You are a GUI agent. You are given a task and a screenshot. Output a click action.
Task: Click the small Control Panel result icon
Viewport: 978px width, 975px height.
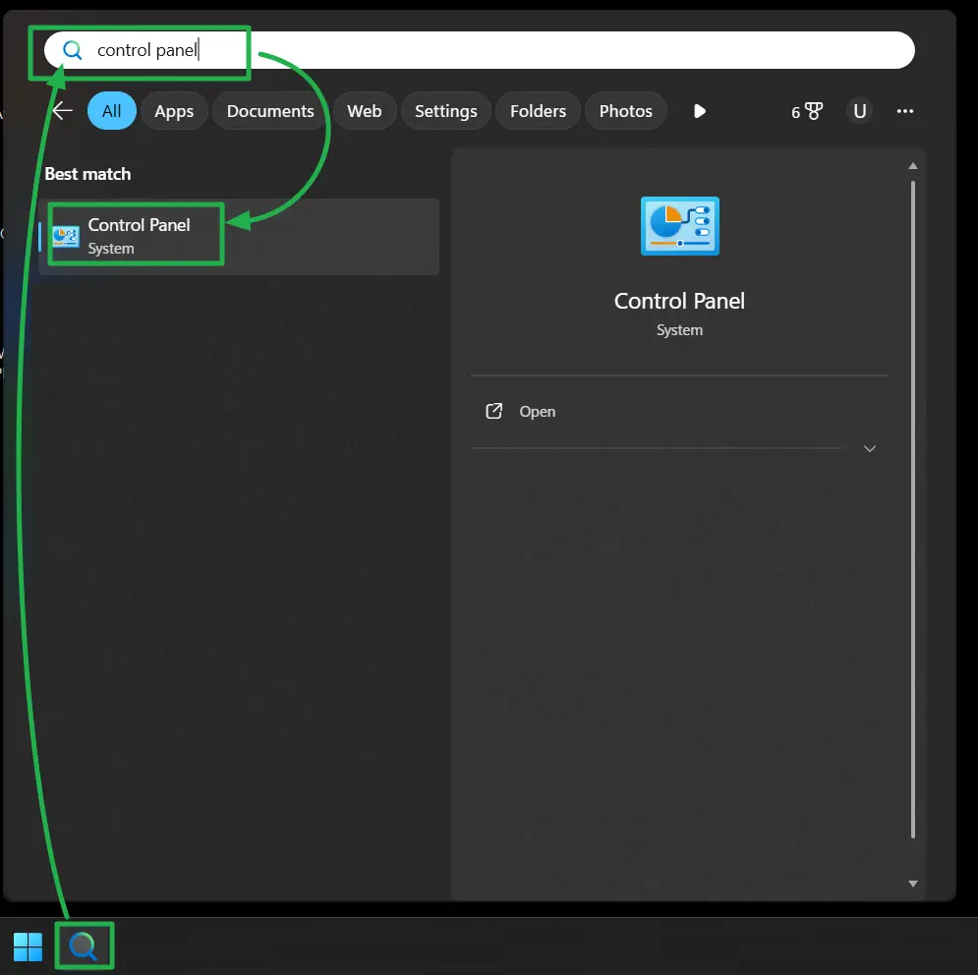point(66,237)
